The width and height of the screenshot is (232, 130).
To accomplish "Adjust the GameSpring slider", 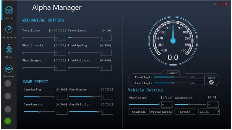I will 39,97.
